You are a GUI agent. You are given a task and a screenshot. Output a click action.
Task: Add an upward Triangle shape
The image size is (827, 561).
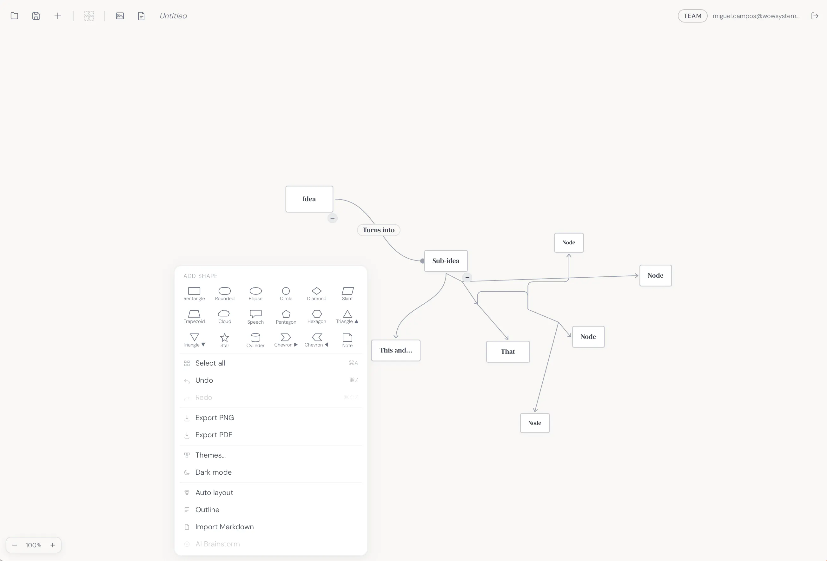347,317
